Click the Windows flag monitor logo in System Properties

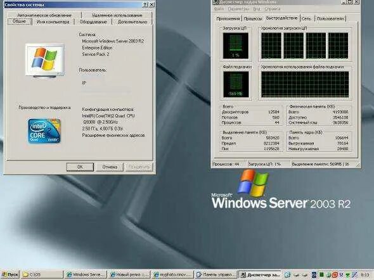pos(44,61)
